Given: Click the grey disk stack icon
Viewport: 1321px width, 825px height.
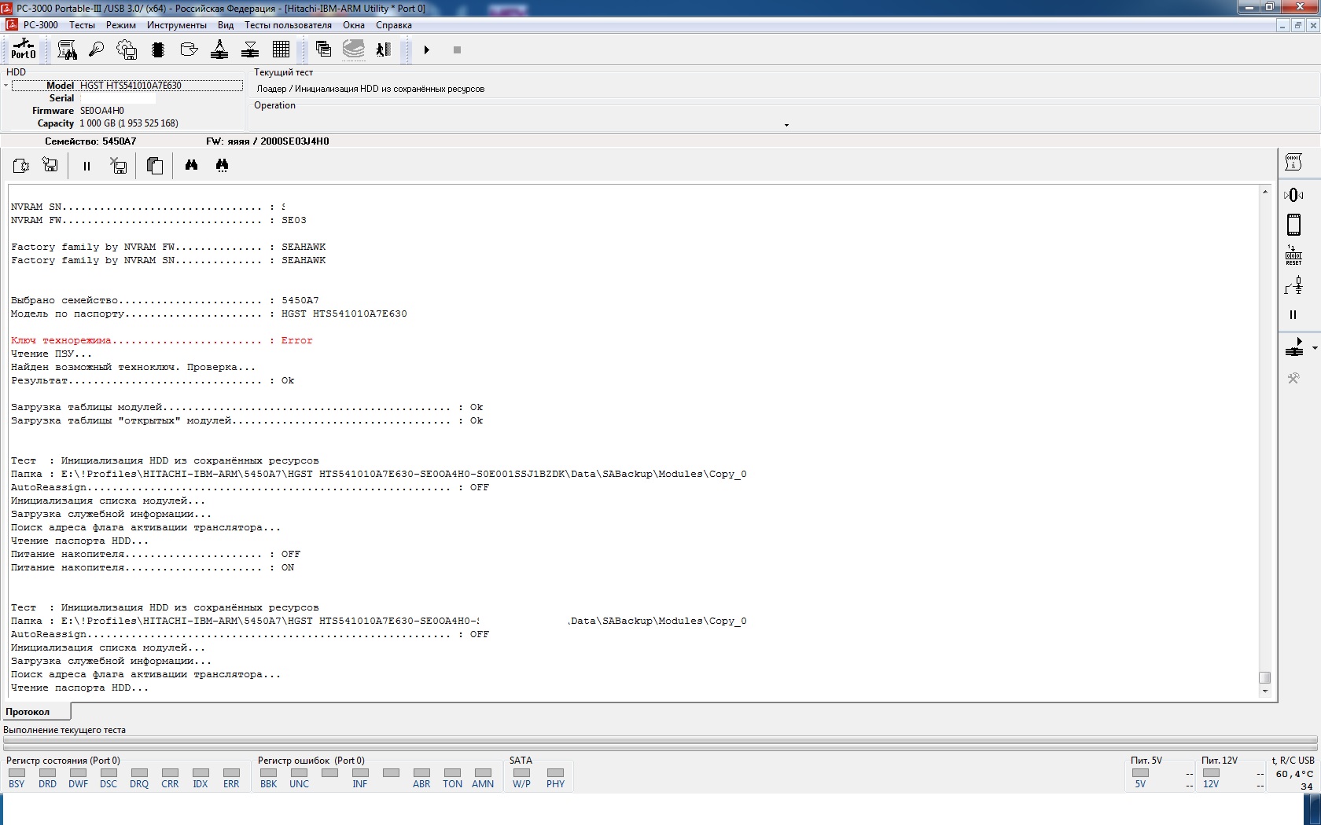Looking at the screenshot, I should (354, 49).
